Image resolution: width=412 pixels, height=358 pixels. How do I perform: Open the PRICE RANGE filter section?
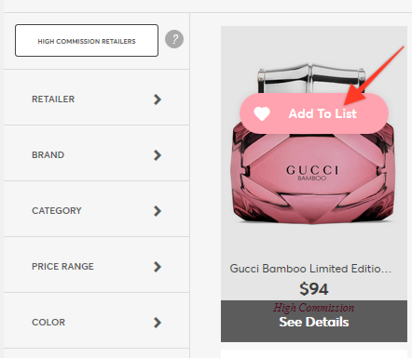click(97, 267)
